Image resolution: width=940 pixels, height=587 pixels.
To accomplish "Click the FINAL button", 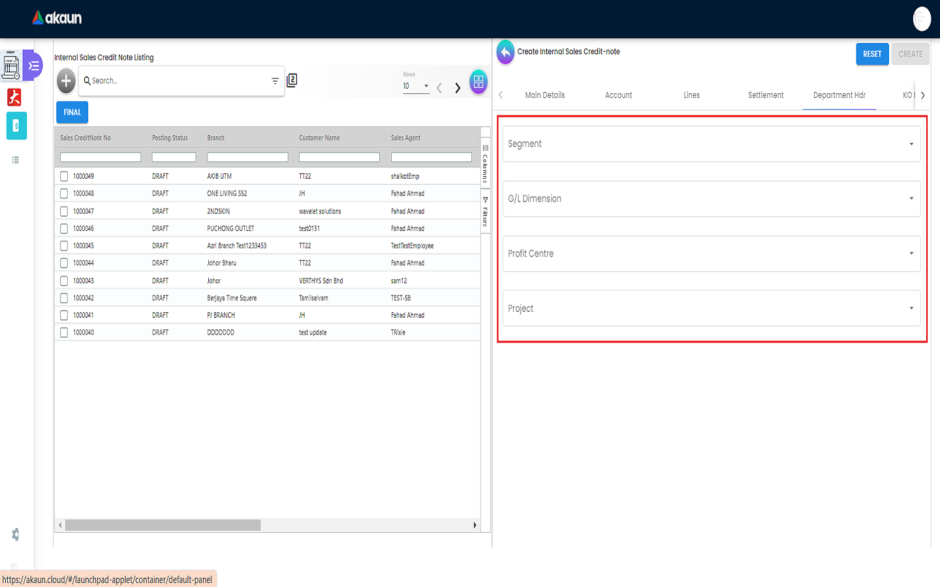I will [72, 112].
